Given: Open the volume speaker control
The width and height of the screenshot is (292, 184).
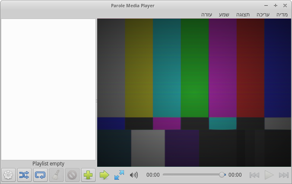Looking at the screenshot, I should click(x=134, y=175).
